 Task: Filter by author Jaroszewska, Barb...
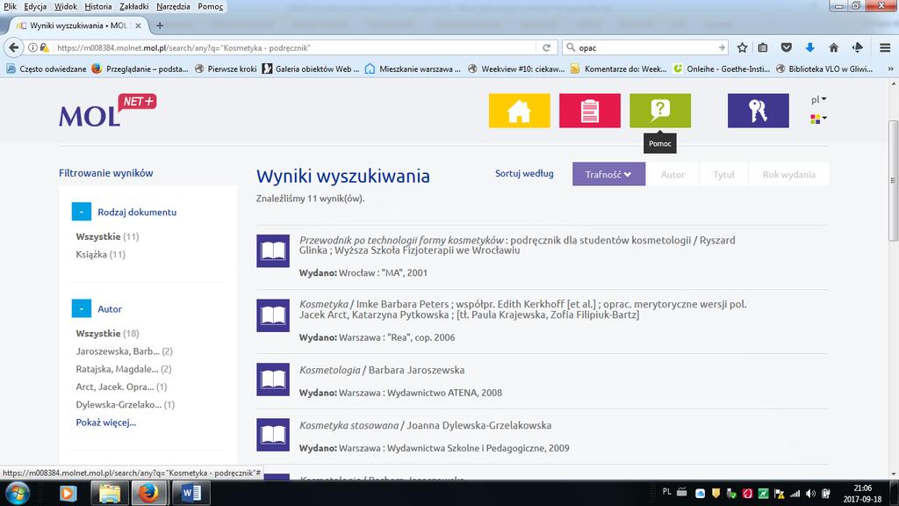coord(124,351)
